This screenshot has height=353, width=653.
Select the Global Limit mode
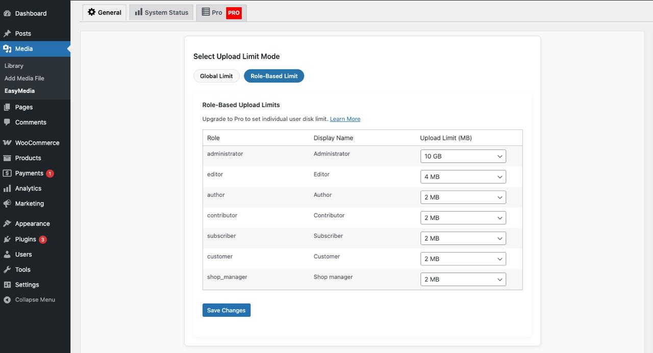click(x=216, y=75)
